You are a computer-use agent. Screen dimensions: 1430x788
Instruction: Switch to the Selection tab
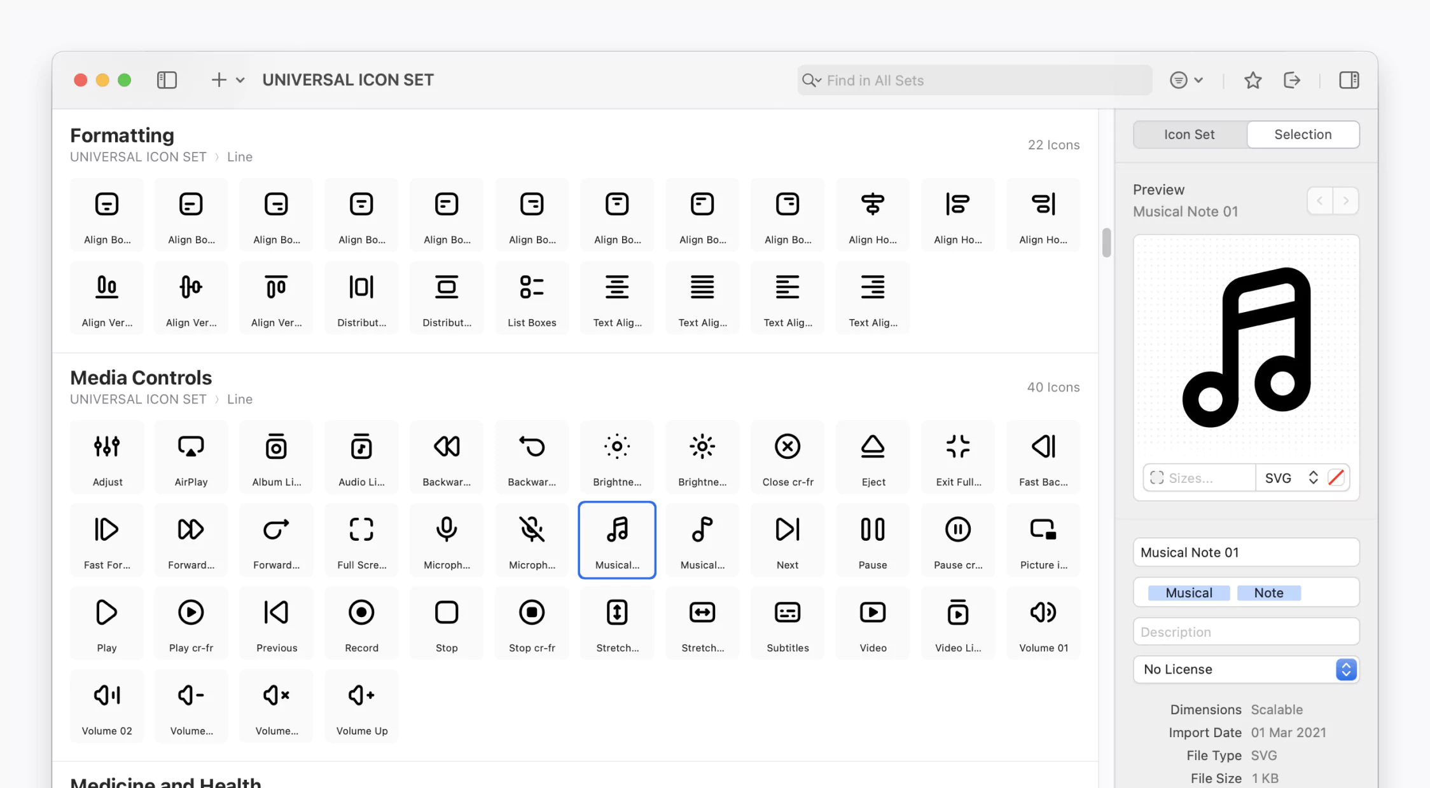pyautogui.click(x=1303, y=135)
